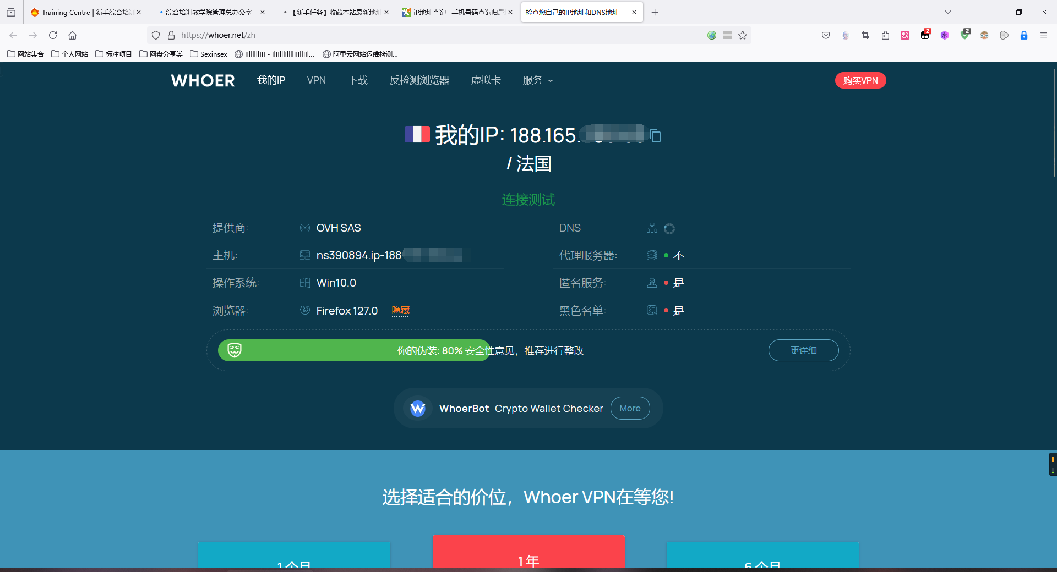Open the gray circles extension icon
The width and height of the screenshot is (1057, 572).
point(1004,35)
